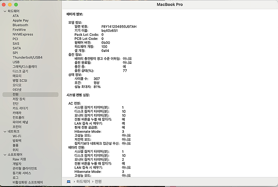
Task: Select Apple Pay in the sidebar
Action: pos(21,21)
